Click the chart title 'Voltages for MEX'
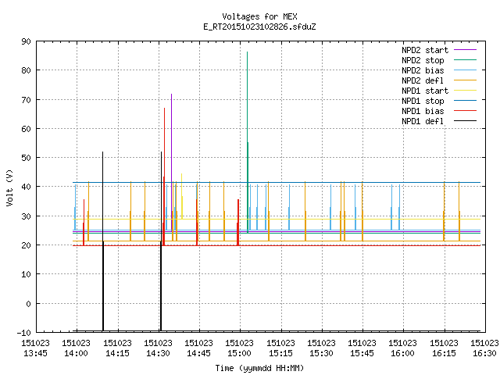 (259, 16)
